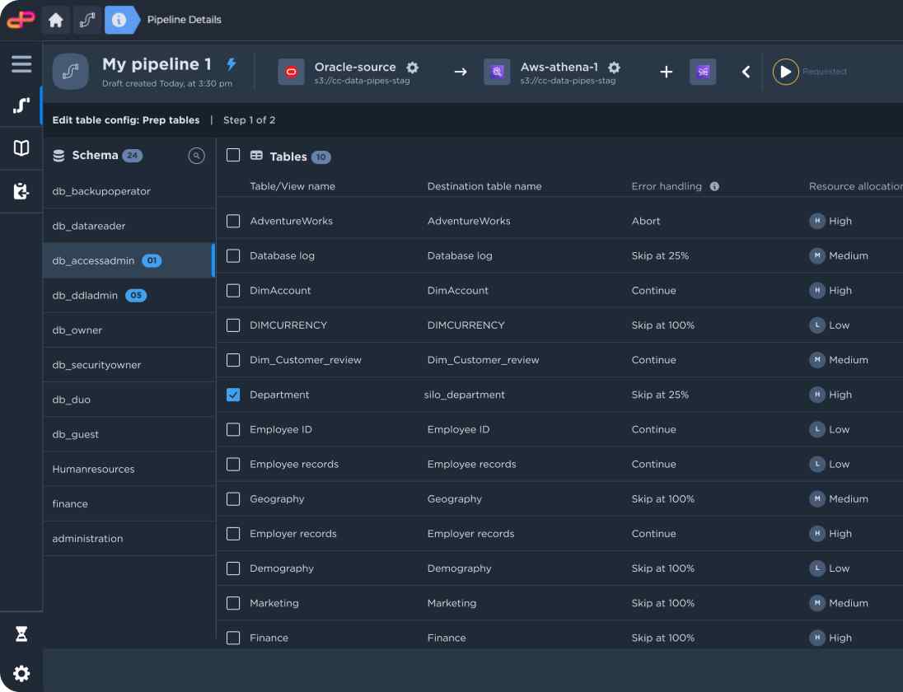903x692 pixels.
Task: Toggle the select-all Tables checkbox
Action: [233, 155]
